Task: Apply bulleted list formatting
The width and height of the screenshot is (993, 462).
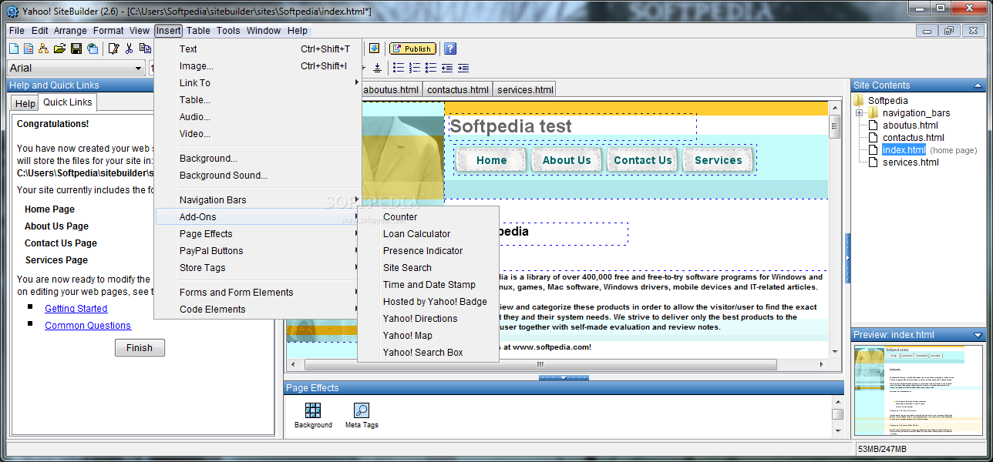Action: pyautogui.click(x=399, y=68)
